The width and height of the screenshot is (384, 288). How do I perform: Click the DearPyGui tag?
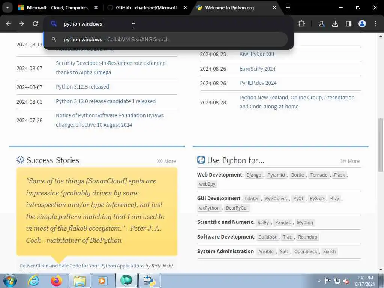click(x=237, y=208)
